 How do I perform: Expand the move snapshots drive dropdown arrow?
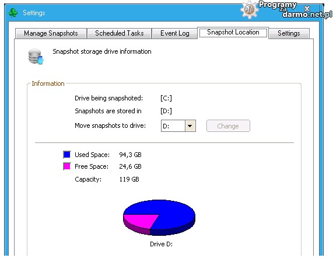[190, 126]
